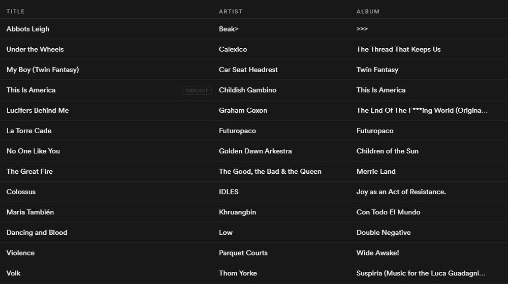
Task: Click the EXPLICIT badge on This Is America
Action: 197,90
